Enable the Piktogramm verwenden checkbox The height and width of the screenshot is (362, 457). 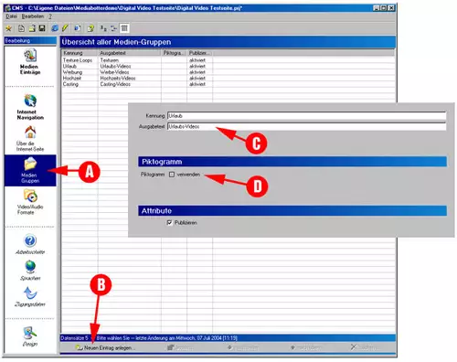click(x=172, y=175)
